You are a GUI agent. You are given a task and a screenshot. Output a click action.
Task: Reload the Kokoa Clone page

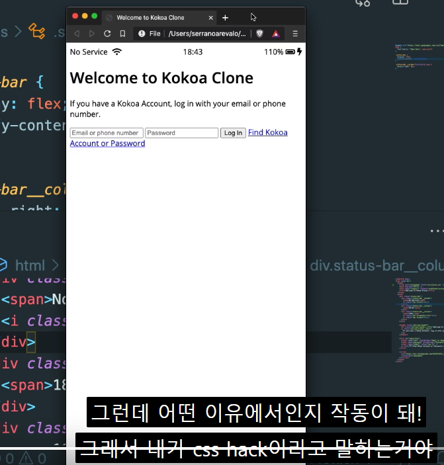107,34
